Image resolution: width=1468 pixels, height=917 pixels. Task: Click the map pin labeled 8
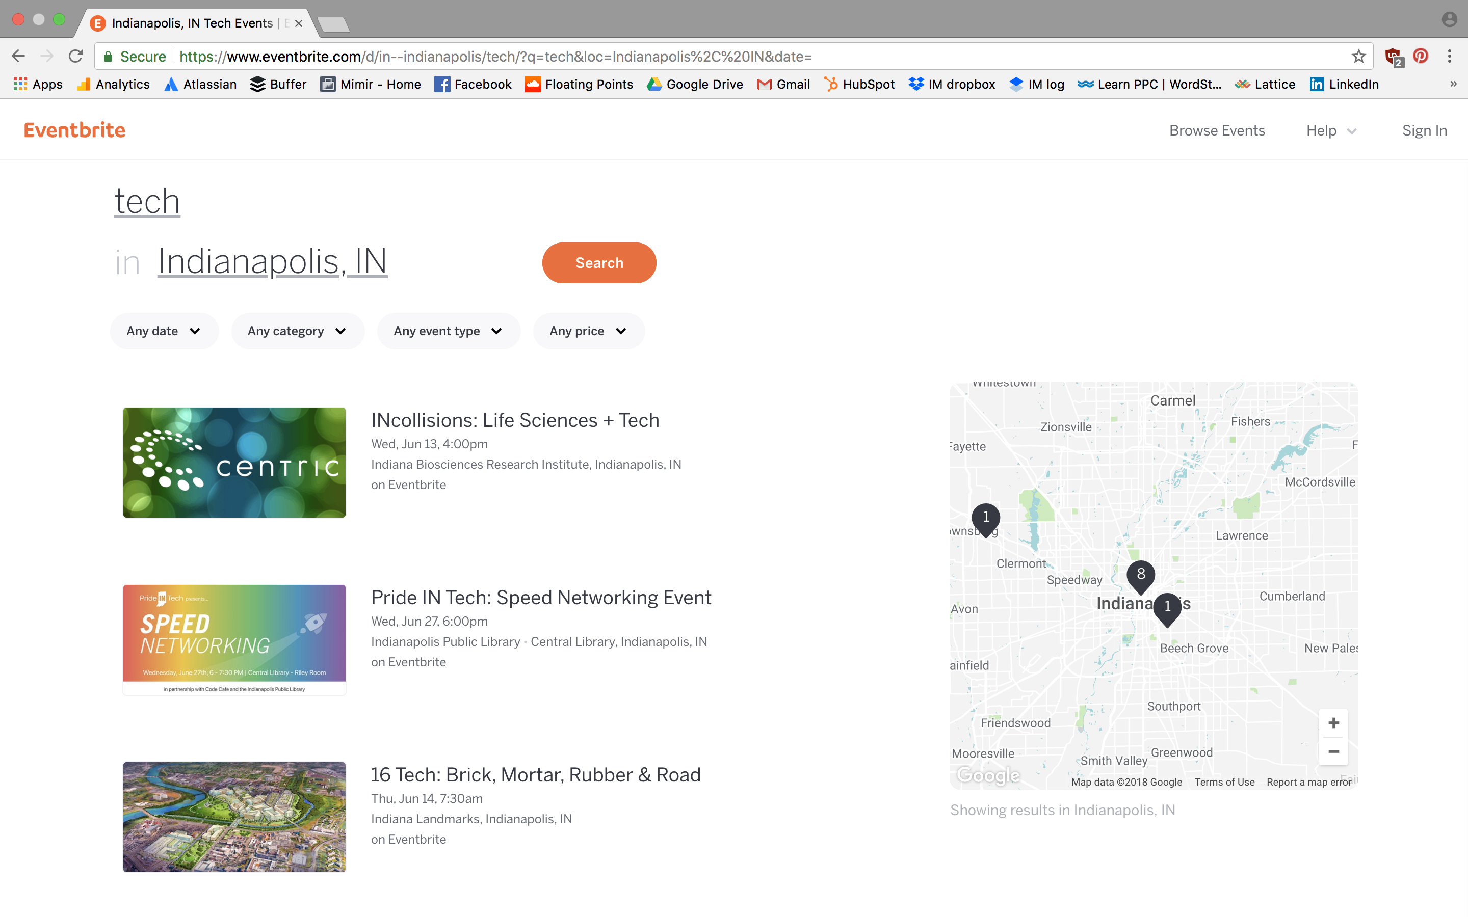click(x=1140, y=577)
